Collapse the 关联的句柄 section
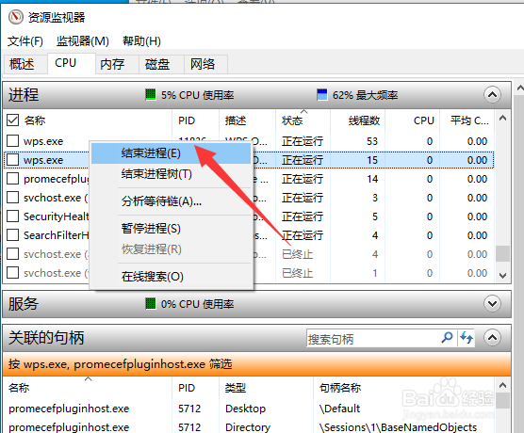 (x=492, y=338)
